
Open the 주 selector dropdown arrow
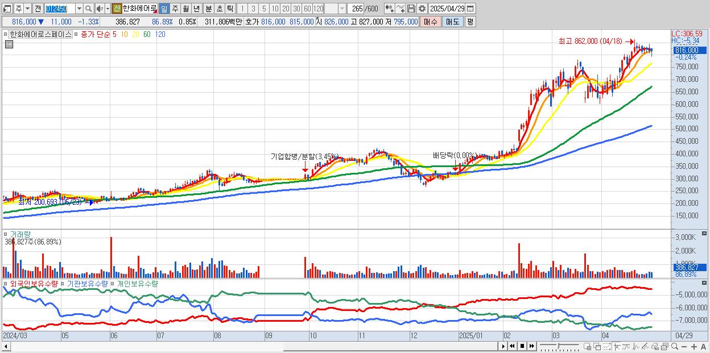click(x=27, y=9)
